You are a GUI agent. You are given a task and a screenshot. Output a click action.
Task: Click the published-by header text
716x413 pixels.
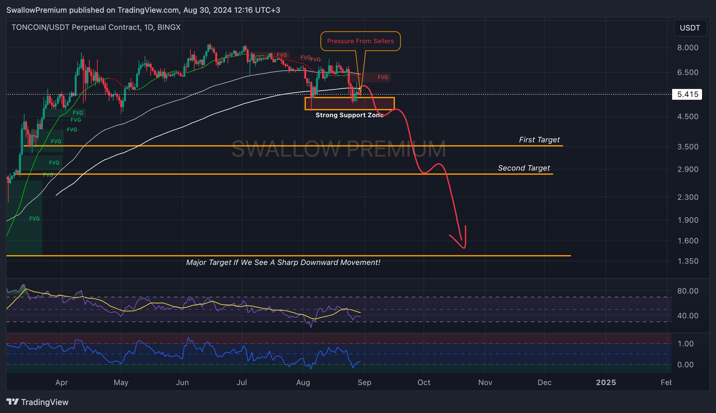pyautogui.click(x=143, y=10)
